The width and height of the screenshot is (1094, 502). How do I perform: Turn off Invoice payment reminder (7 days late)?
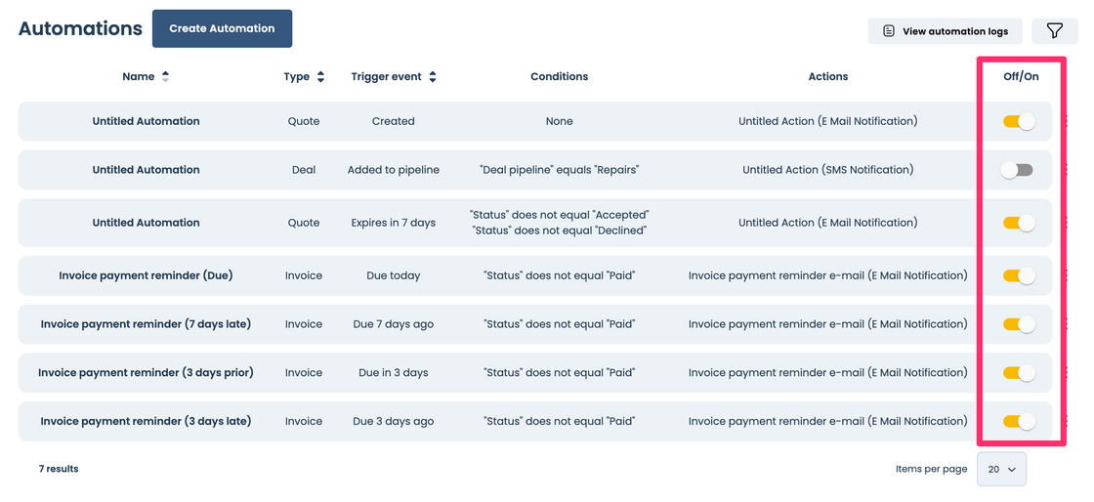(1018, 324)
